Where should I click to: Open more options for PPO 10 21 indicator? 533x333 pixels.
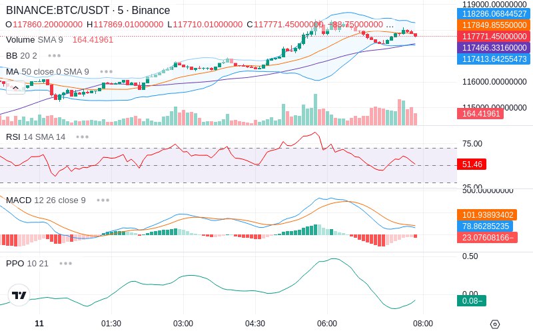coord(65,263)
